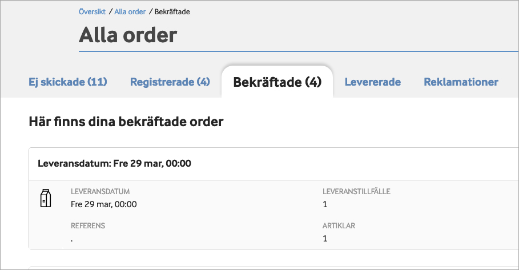Click the LEVERANSTILLFÄLLE label
The height and width of the screenshot is (270, 519).
click(356, 192)
